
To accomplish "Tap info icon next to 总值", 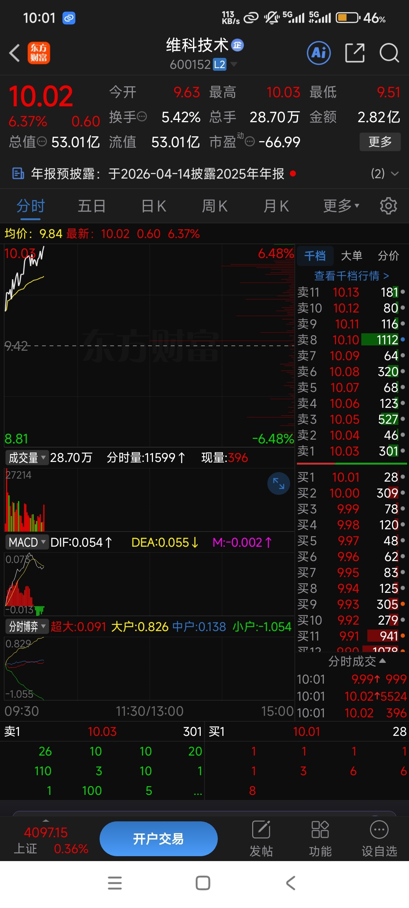I will click(x=42, y=141).
